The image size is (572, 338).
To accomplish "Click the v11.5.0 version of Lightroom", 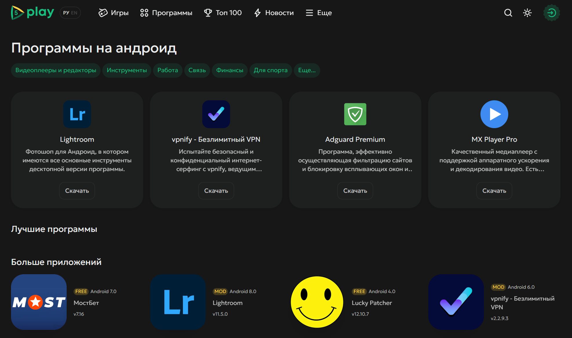I will 220,314.
